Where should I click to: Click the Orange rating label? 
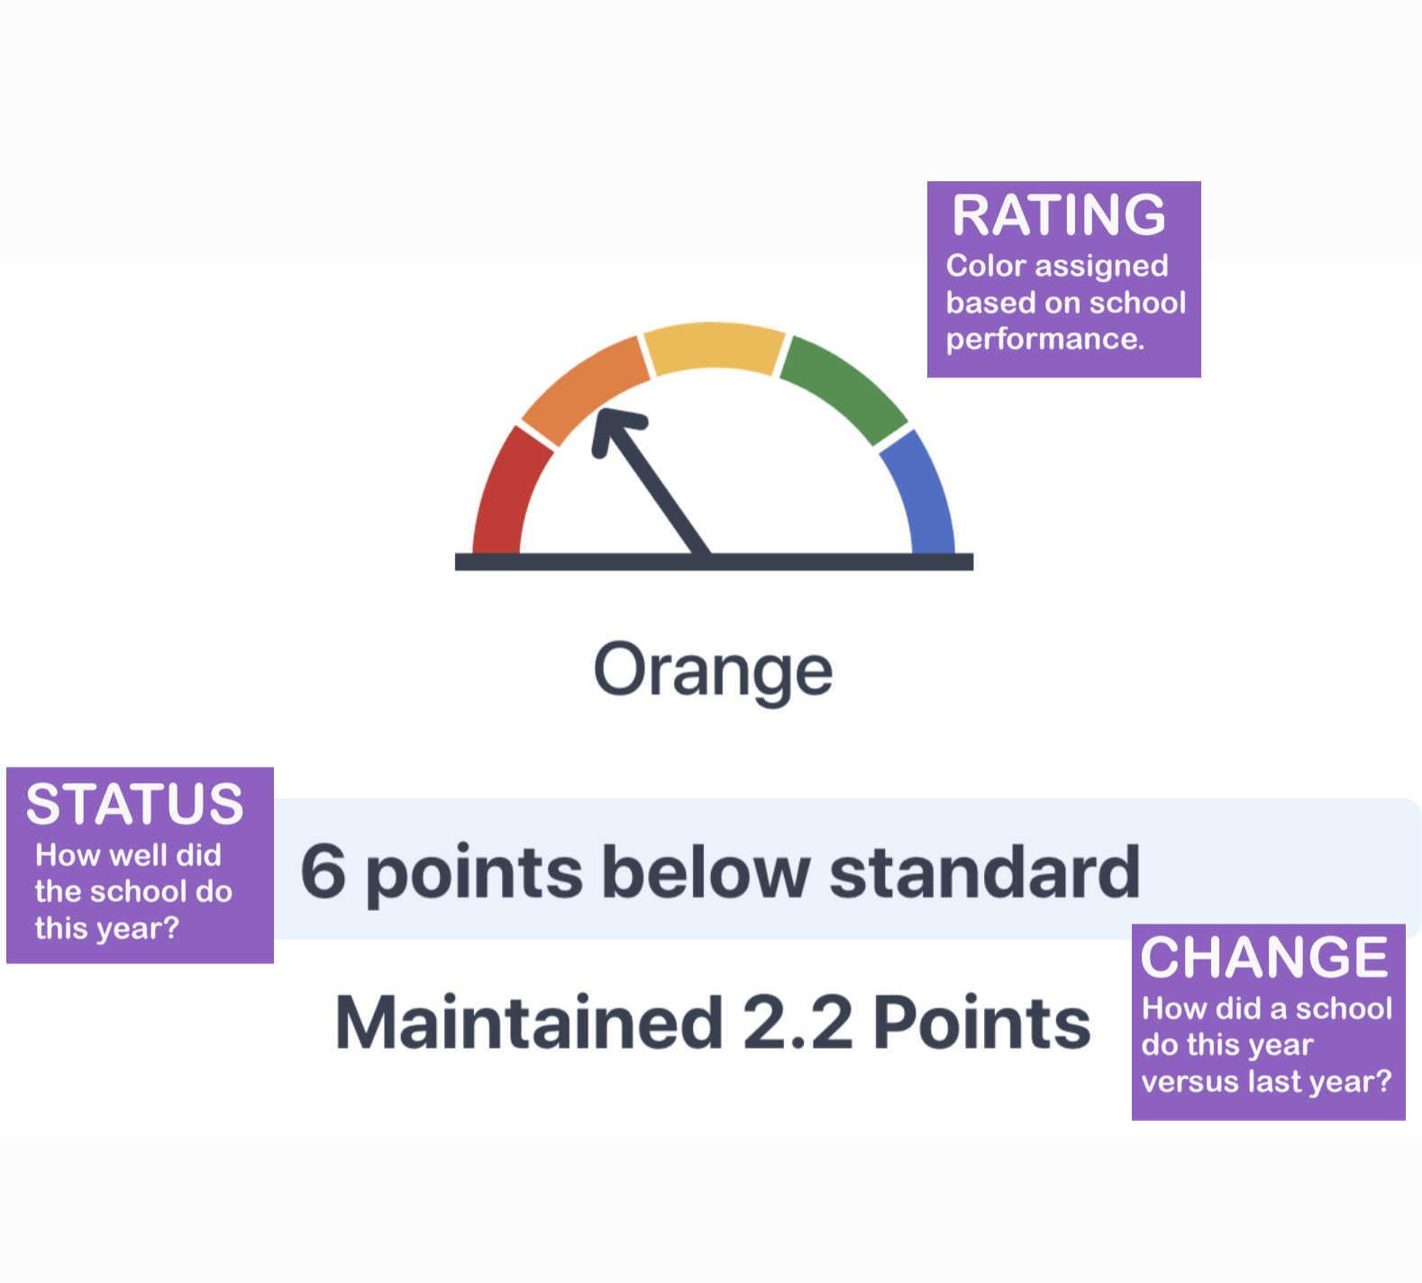tap(713, 671)
